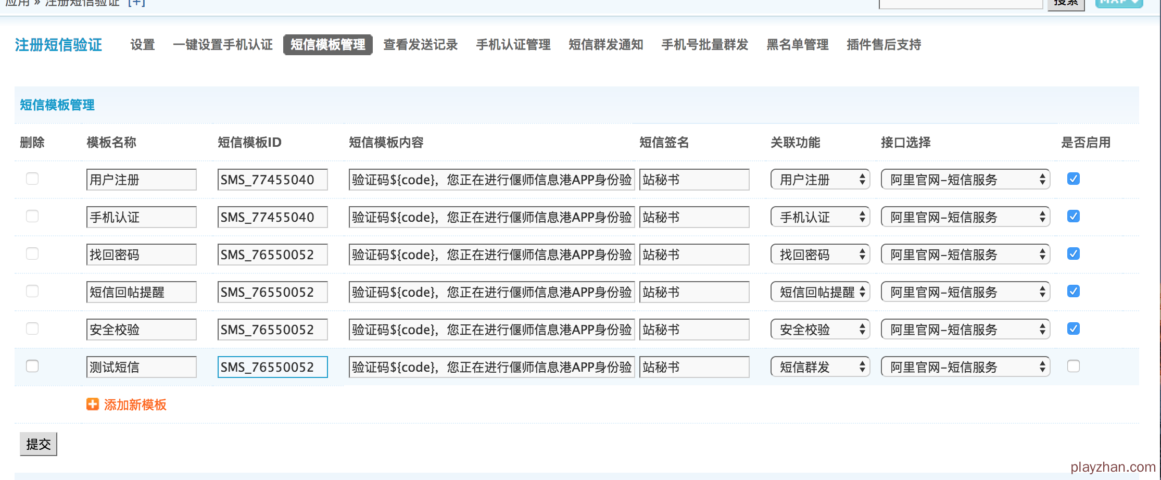Image resolution: width=1161 pixels, height=480 pixels.
Task: Open interface dropdown in the 安全校验 row
Action: (x=965, y=330)
